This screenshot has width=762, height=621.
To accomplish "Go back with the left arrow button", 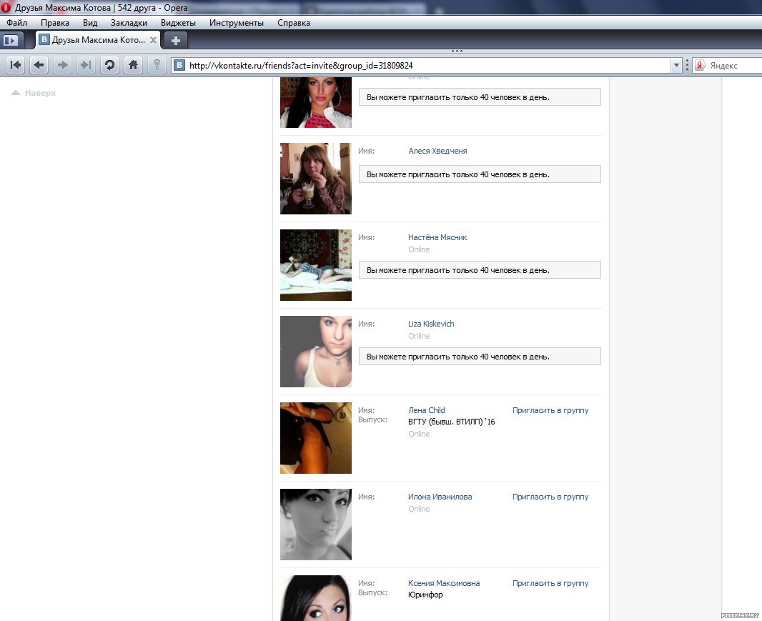I will pyautogui.click(x=39, y=65).
